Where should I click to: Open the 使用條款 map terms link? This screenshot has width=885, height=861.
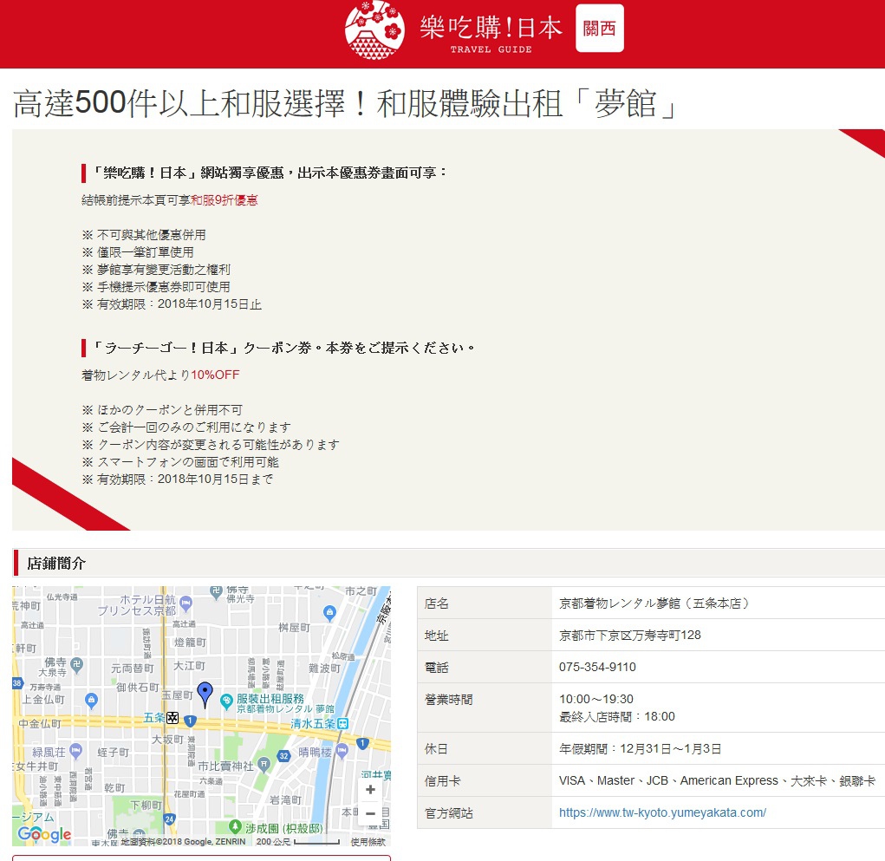pos(368,842)
